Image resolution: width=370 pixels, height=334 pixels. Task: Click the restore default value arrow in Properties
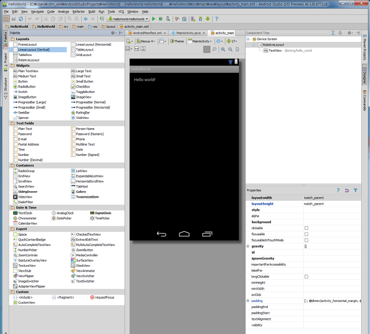(347, 190)
